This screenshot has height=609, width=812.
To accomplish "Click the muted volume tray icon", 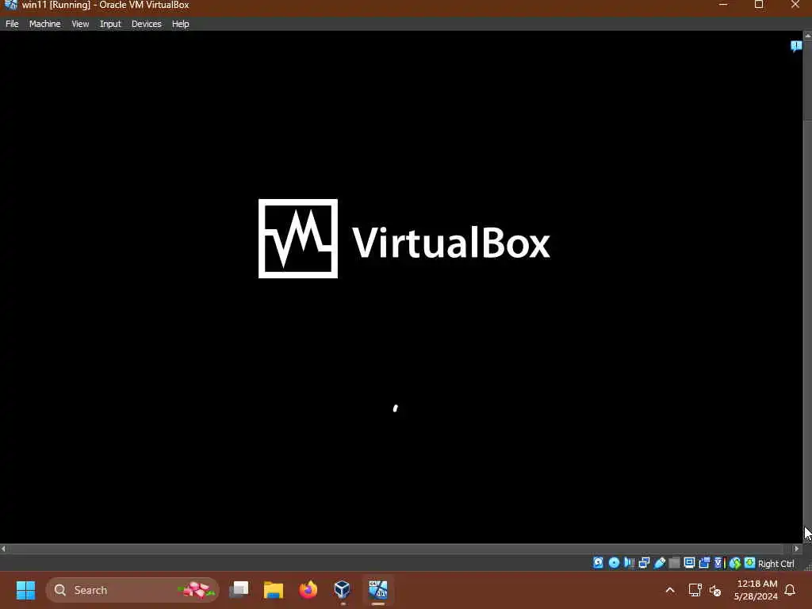I will [x=715, y=590].
